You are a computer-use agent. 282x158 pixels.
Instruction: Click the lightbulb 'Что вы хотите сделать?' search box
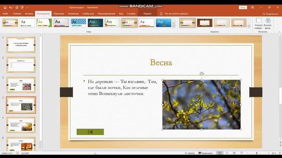pyautogui.click(x=174, y=14)
